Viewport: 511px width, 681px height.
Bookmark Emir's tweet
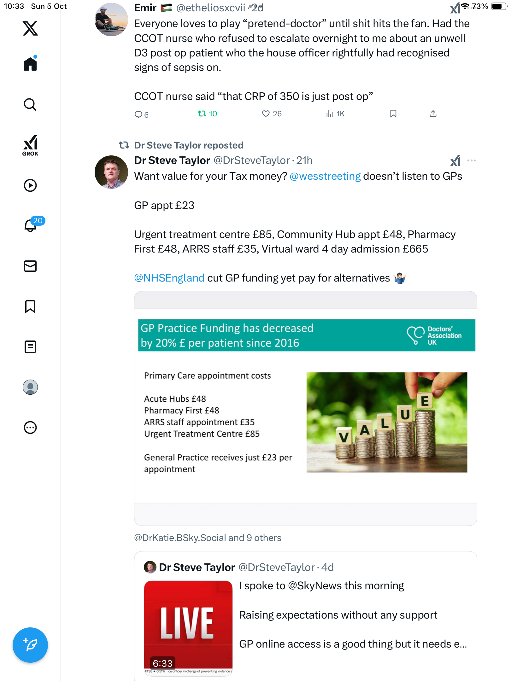[393, 113]
